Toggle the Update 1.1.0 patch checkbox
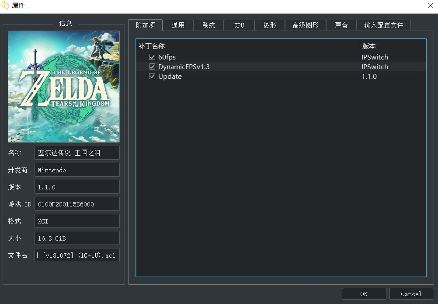438x304 pixels. pos(152,76)
